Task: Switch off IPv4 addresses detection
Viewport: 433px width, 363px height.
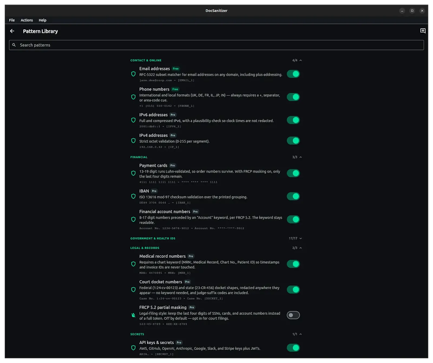Action: click(x=293, y=140)
